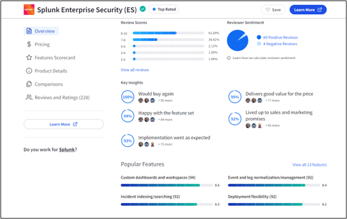Open the 4 Negative Reviews link
Viewport: 347px width, 219px height.
[x=280, y=44]
